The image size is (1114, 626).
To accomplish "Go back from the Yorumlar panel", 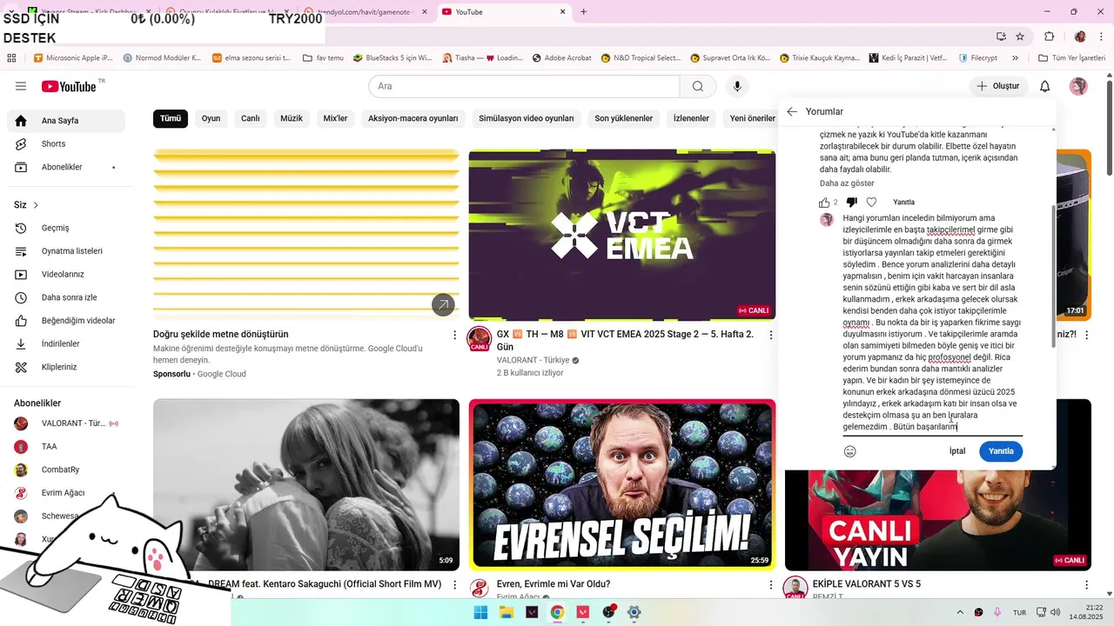I will tap(792, 111).
